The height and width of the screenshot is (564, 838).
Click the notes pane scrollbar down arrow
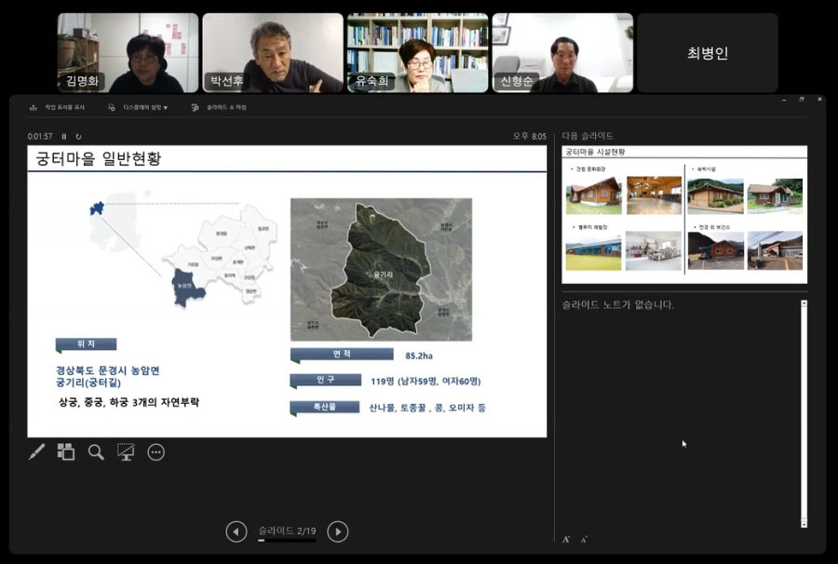pyautogui.click(x=804, y=525)
